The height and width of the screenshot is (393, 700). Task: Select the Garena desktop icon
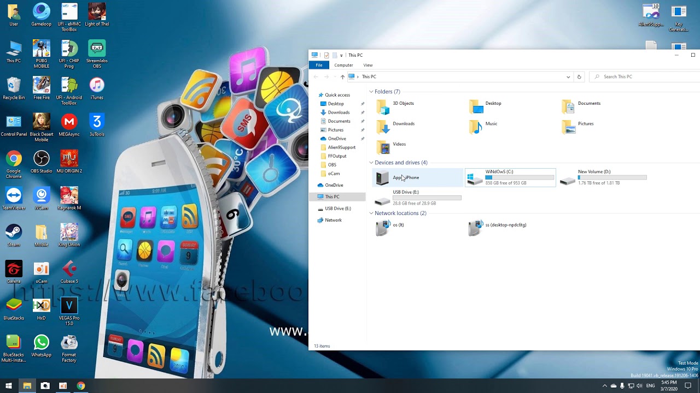14,272
